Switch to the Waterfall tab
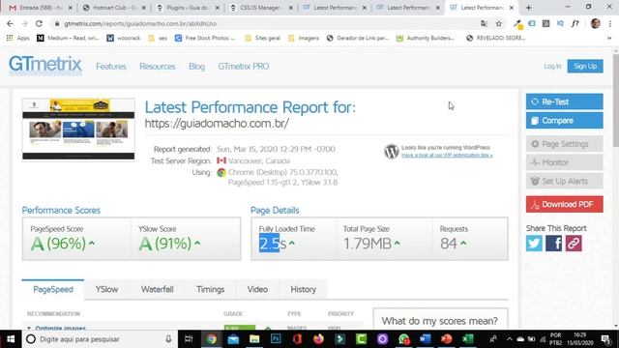The width and height of the screenshot is (619, 348). coord(157,289)
